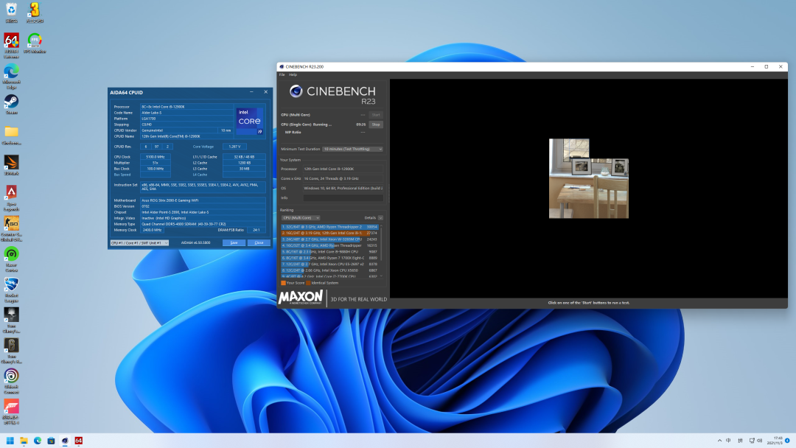Viewport: 796px width, 448px height.
Task: Launch Apex Legends from the desktop
Action: 11,198
